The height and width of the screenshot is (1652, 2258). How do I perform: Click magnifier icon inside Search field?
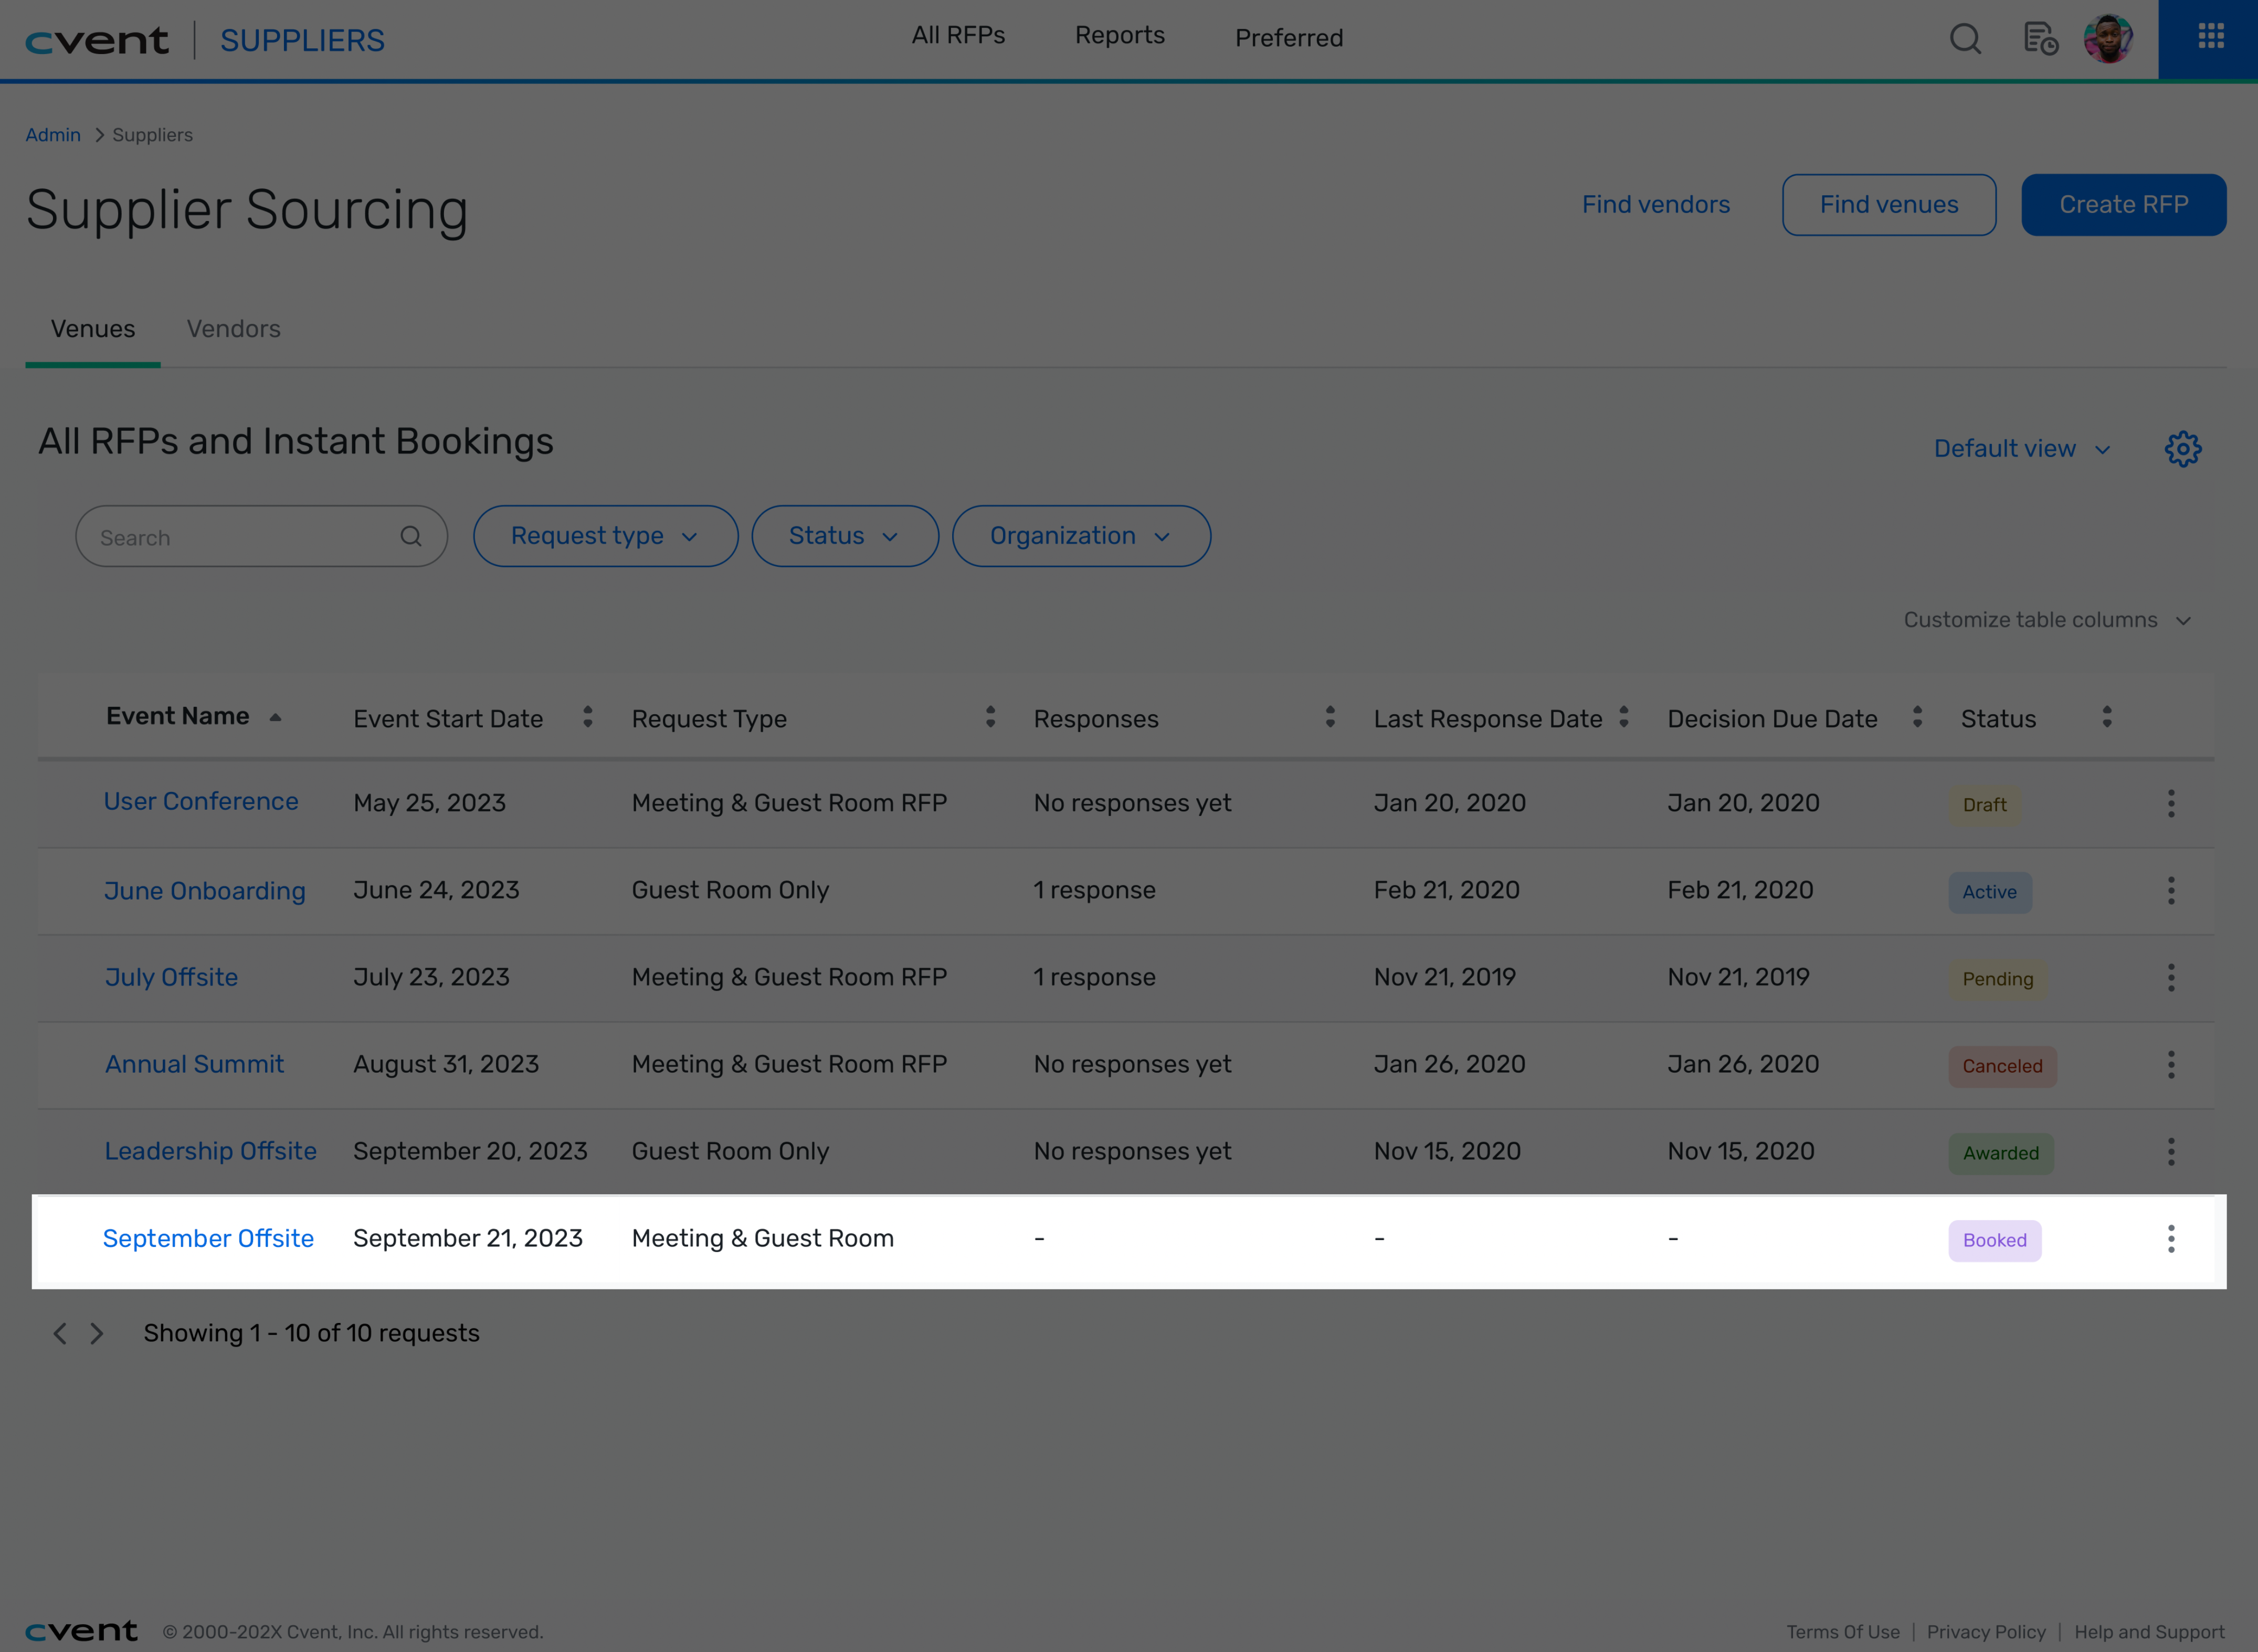[411, 537]
